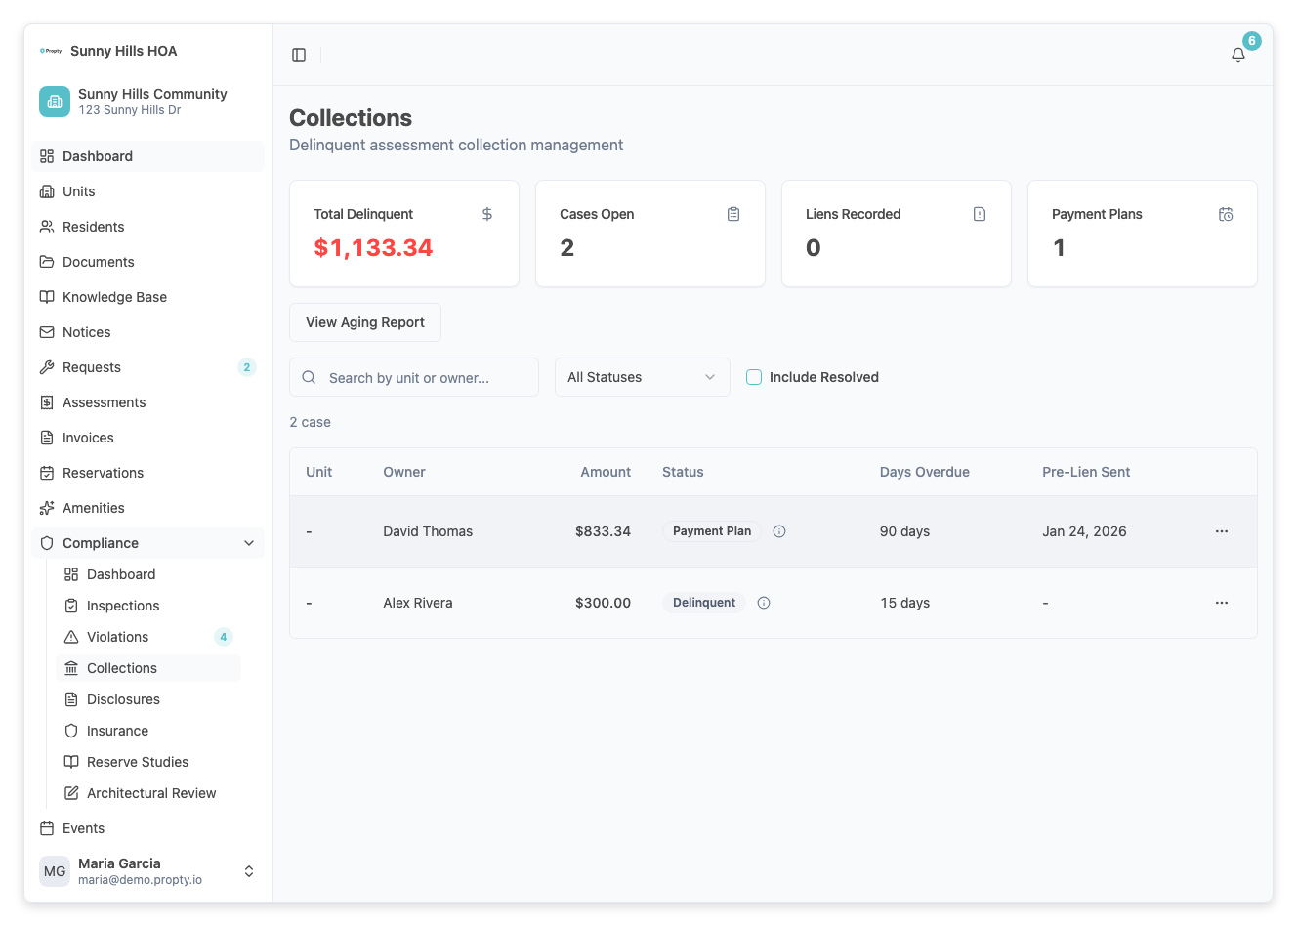
Task: Click the Assessments dollar icon
Action: [x=47, y=402]
